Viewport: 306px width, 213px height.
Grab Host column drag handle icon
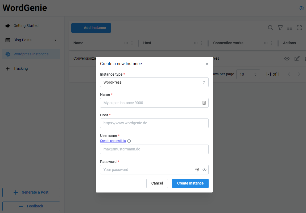pyautogui.click(x=196, y=43)
